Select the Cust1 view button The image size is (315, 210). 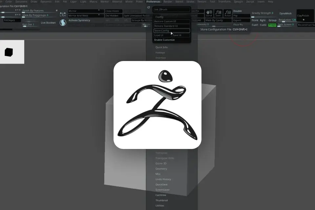click(255, 25)
